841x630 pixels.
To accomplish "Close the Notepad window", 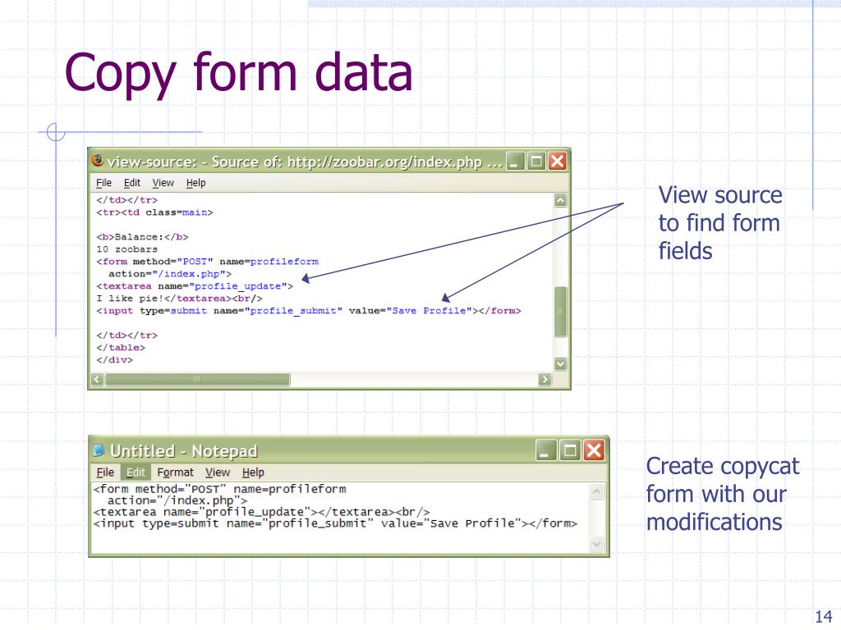I will click(x=594, y=450).
